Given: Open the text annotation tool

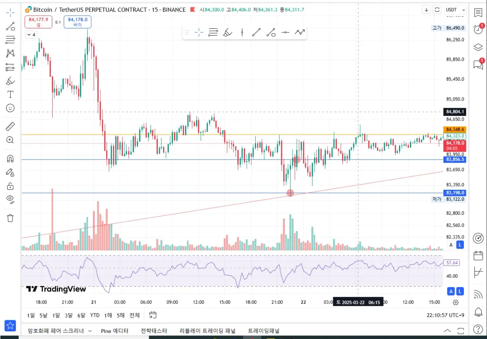Looking at the screenshot, I should coord(10,94).
